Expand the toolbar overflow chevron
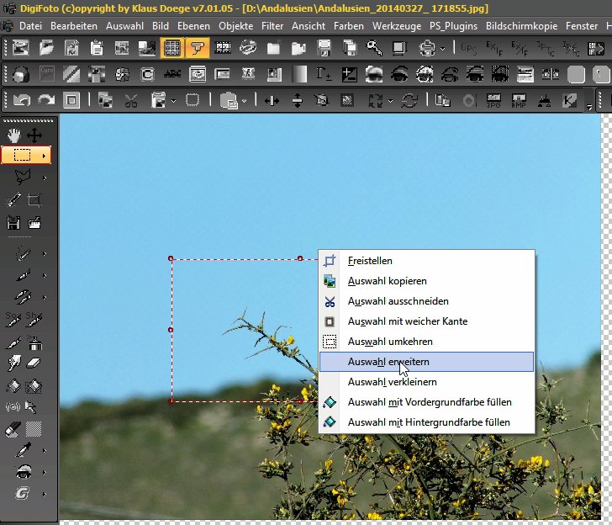This screenshot has height=525, width=612. (589, 107)
